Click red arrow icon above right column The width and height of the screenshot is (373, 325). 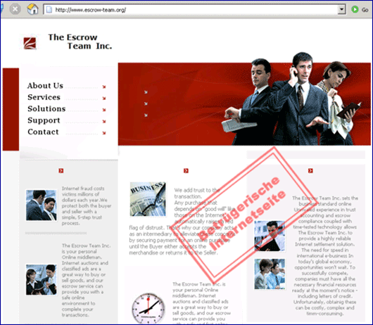tap(310, 171)
